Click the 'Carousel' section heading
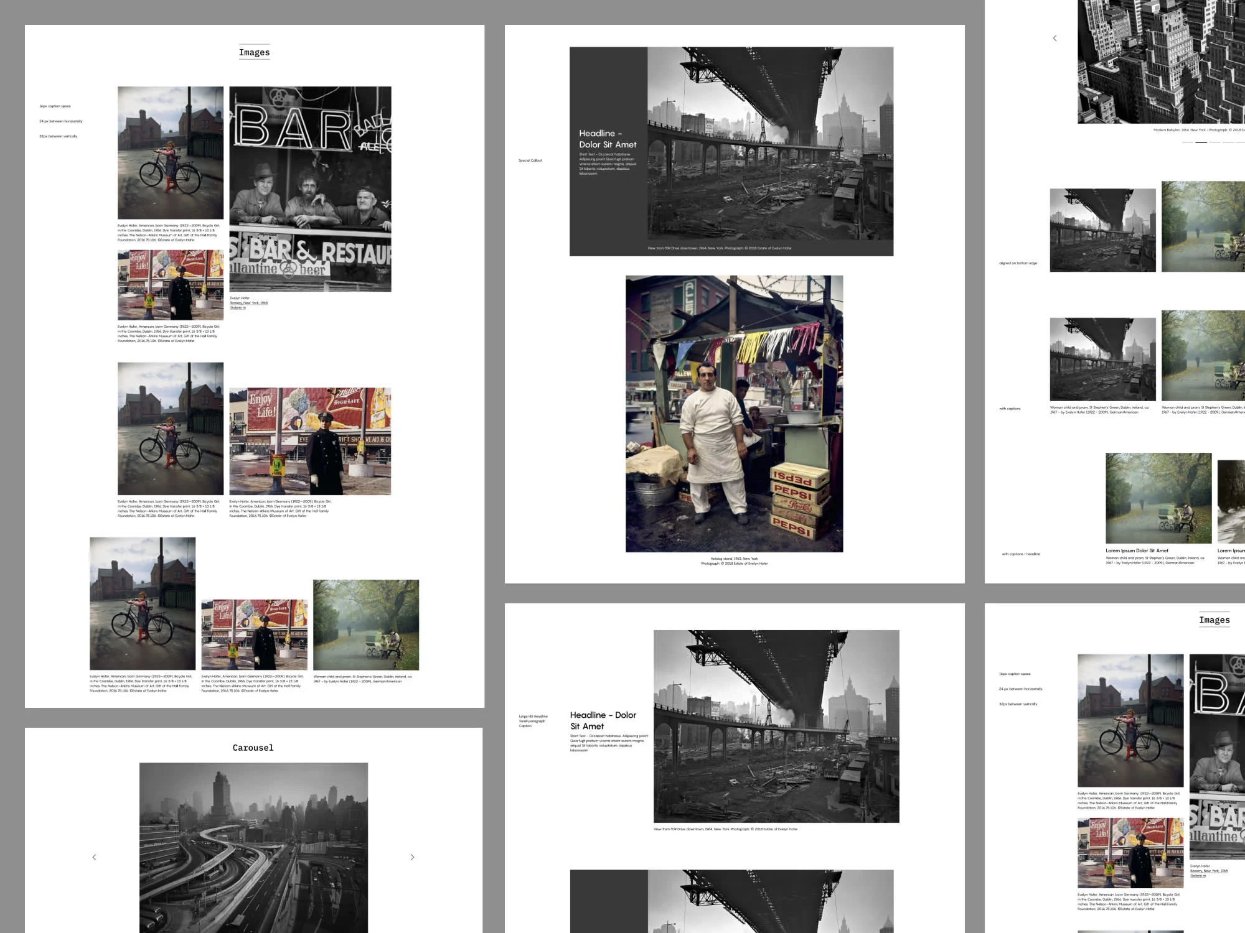This screenshot has width=1245, height=933. pyautogui.click(x=253, y=748)
